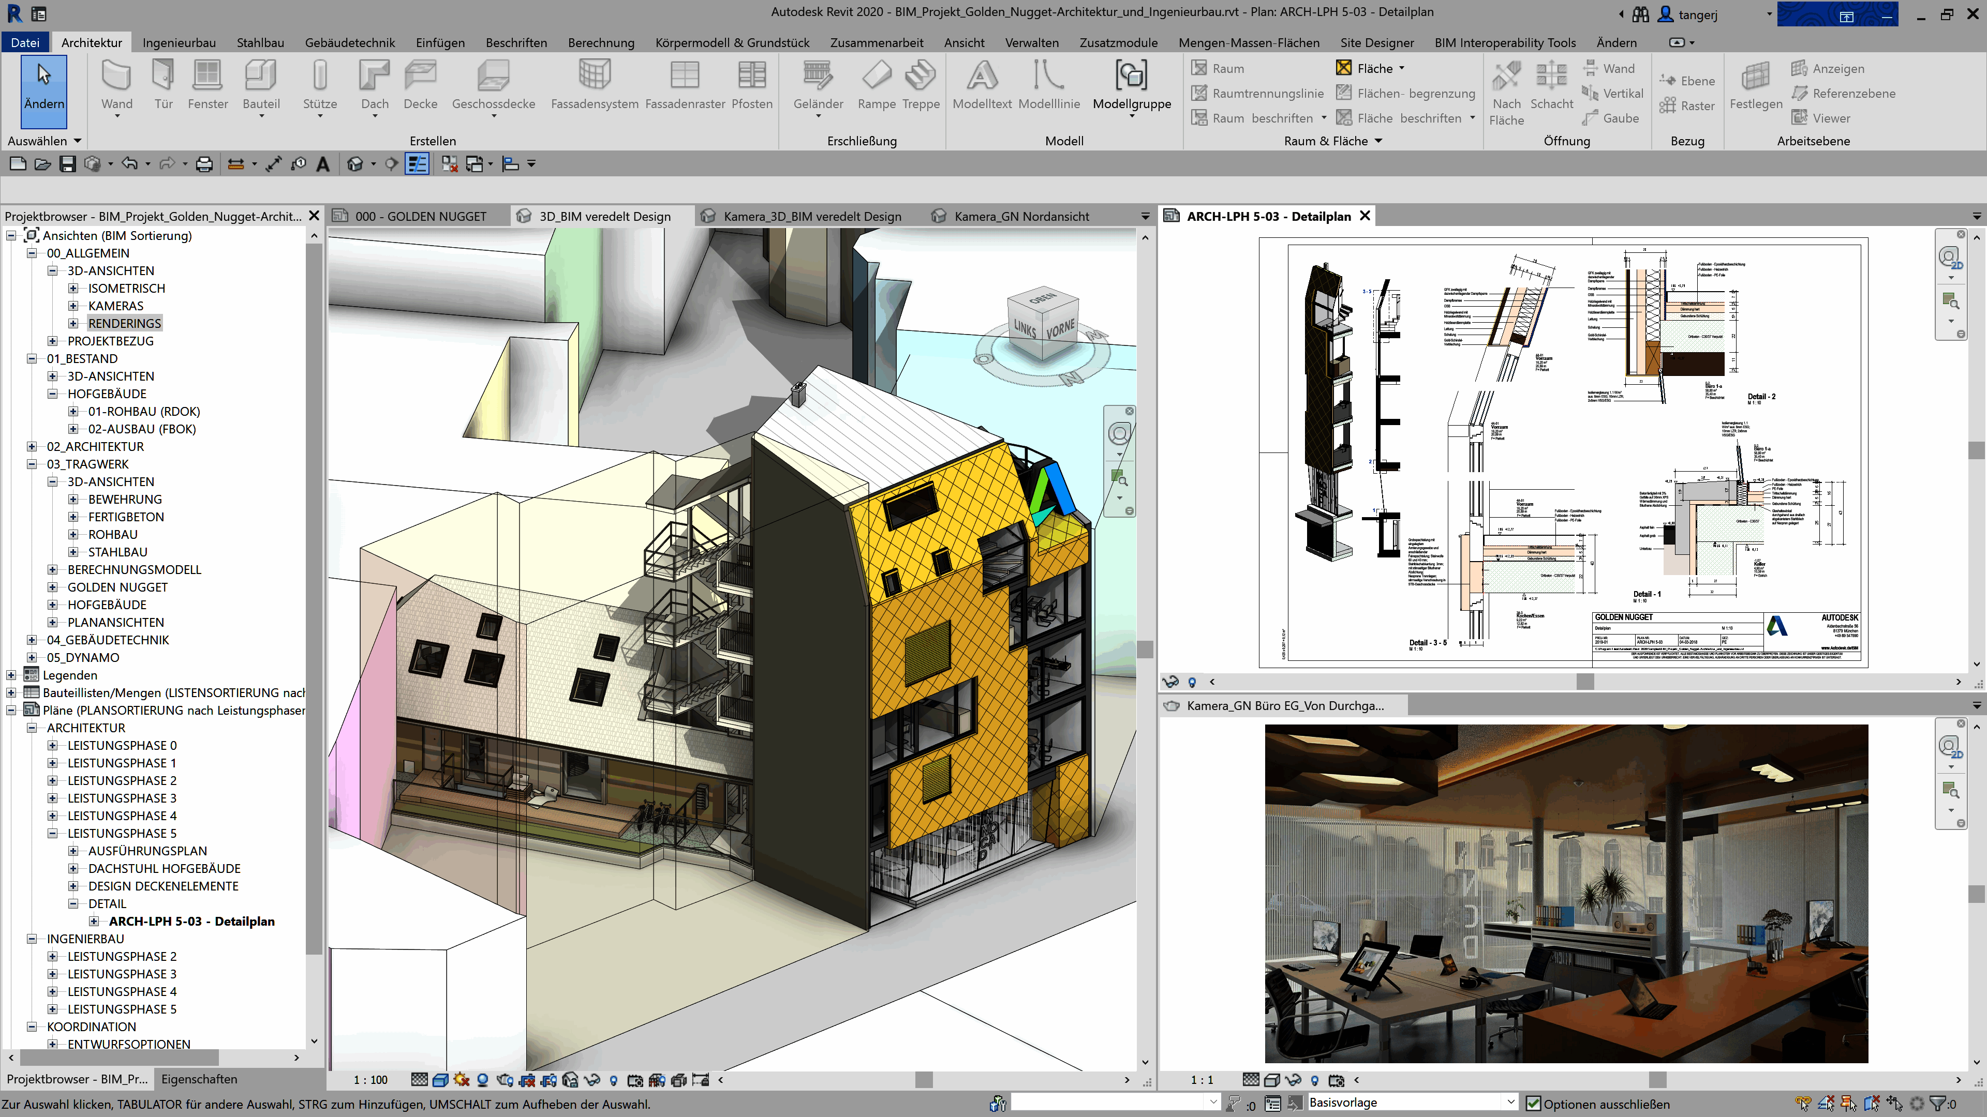1987x1117 pixels.
Task: Toggle the sun path setting
Action: click(461, 1080)
